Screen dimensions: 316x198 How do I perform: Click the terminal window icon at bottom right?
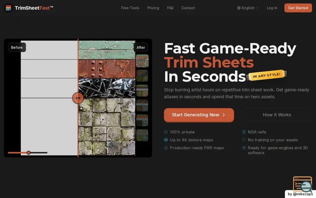[302, 184]
